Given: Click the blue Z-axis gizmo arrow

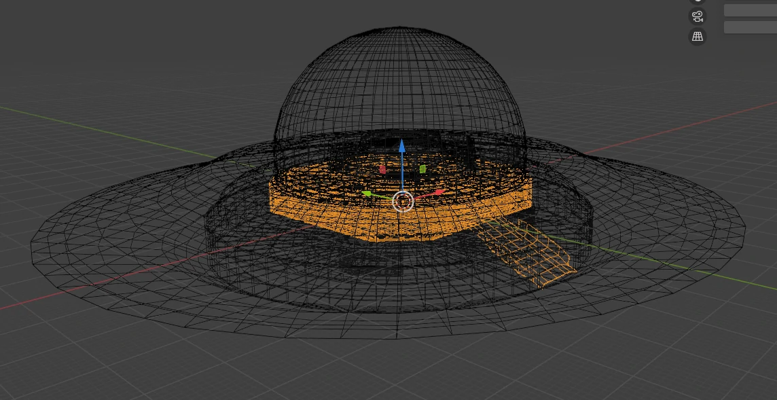Looking at the screenshot, I should (402, 146).
